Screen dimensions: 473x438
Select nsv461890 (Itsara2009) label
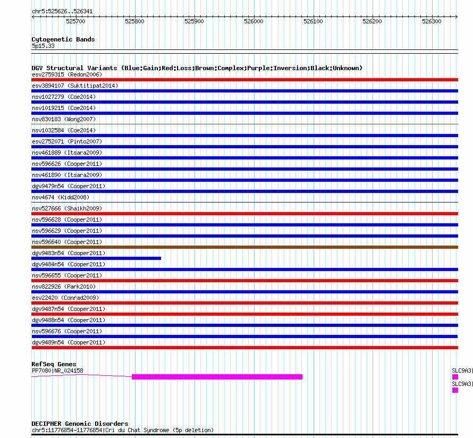[x=67, y=175]
